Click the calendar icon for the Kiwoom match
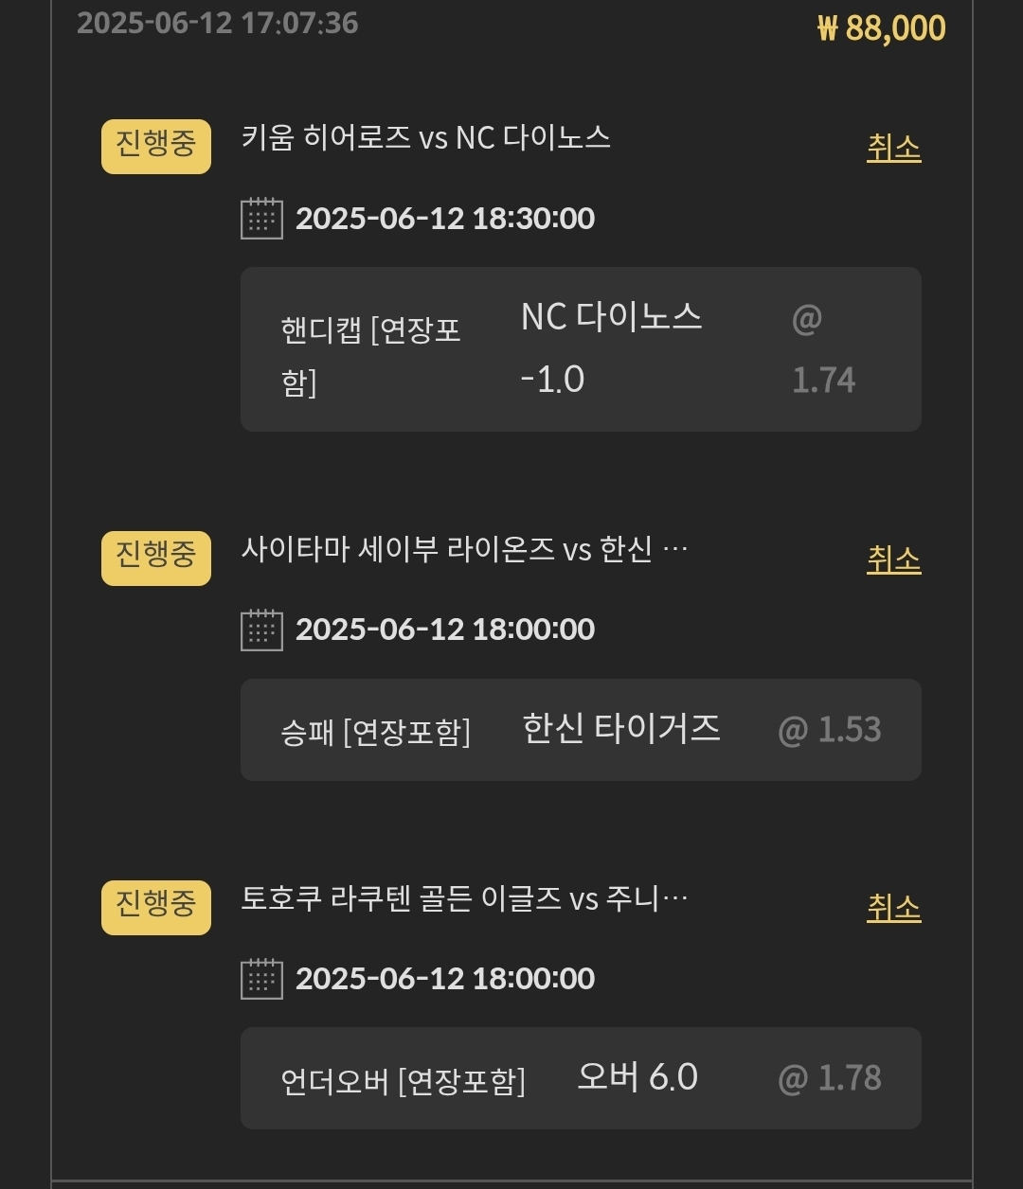1023x1189 pixels. 261,219
